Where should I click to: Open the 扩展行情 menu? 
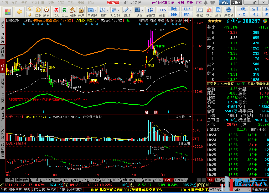pyautogui.click(x=38, y=3)
